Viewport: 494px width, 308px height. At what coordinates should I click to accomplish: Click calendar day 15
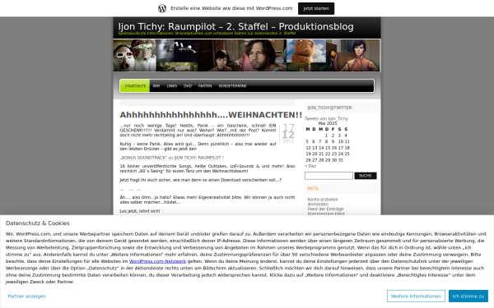328,148
